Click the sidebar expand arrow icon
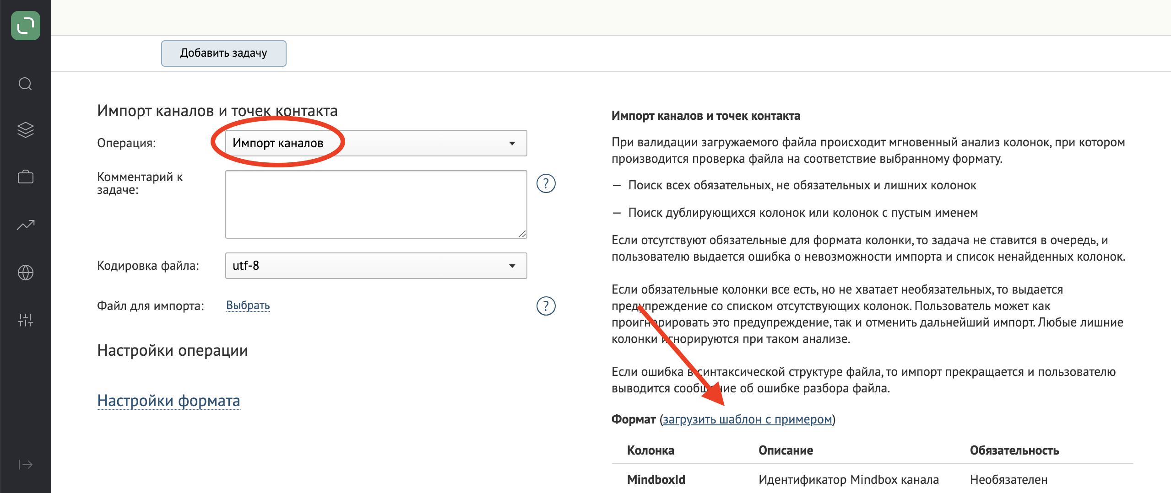Screen dimensions: 1171x493 coord(26,465)
